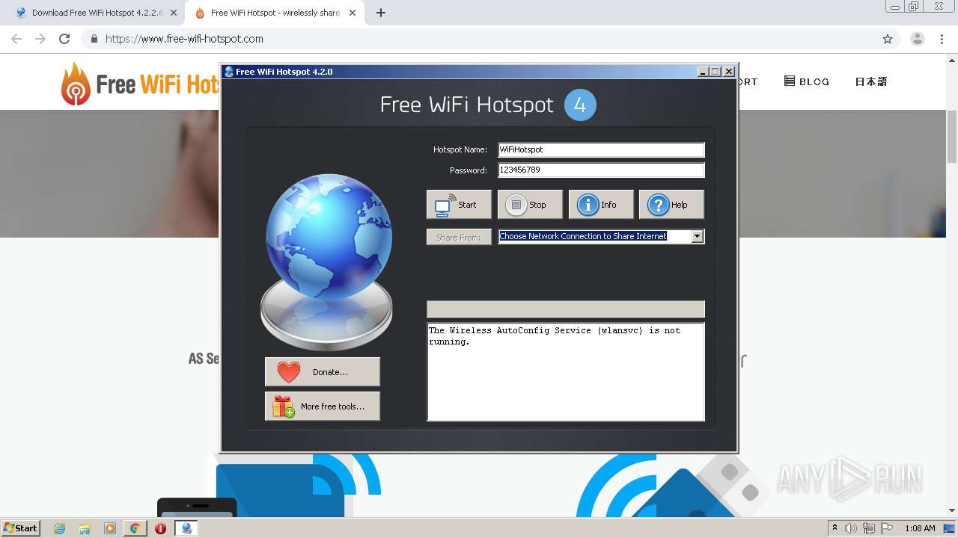Click the site lock icon
The image size is (958, 538).
[94, 39]
